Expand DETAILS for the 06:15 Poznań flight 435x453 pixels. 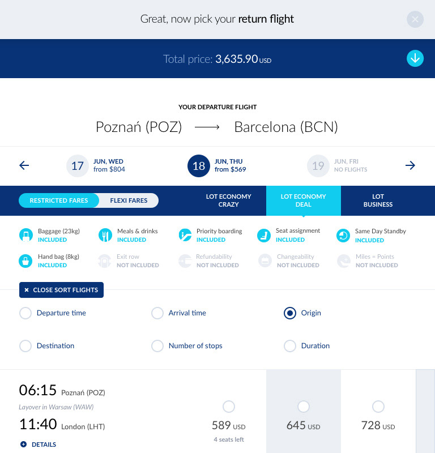[38, 445]
